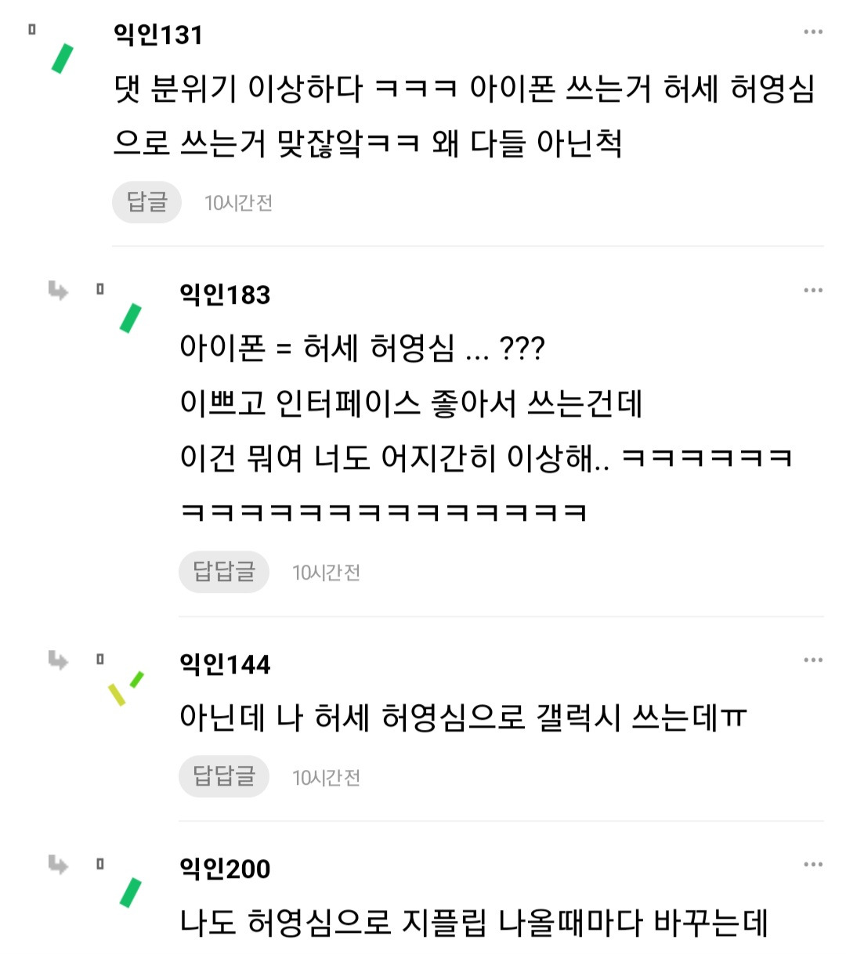Viewport: 846px width, 954px height.
Task: Open the more options menu for 익인131's comment
Action: 812,32
